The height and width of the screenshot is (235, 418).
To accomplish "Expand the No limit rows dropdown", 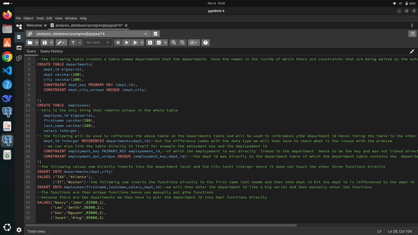I will (98, 42).
